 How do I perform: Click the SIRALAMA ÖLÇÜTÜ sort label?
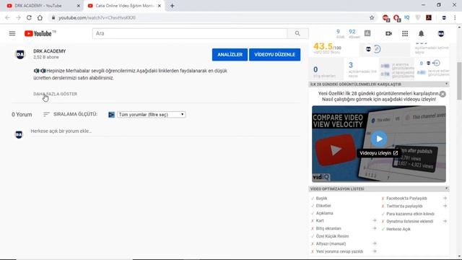point(75,114)
